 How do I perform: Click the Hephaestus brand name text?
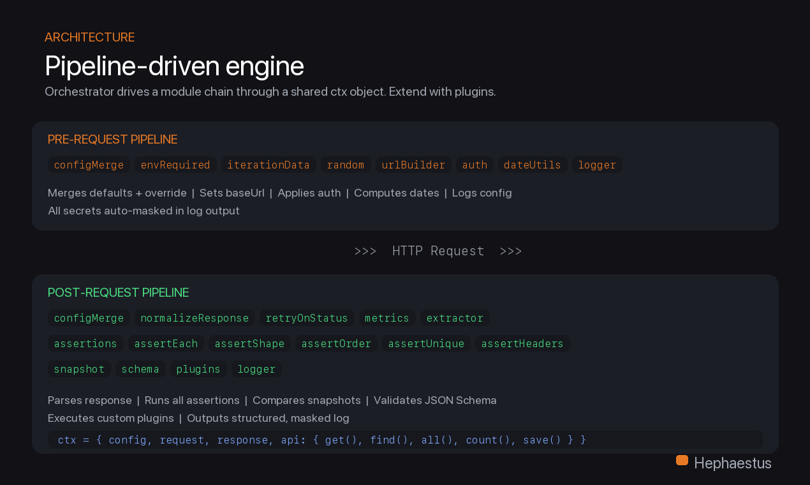coord(733,463)
